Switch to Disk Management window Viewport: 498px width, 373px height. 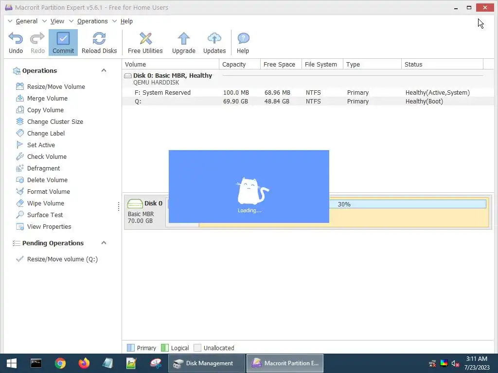click(x=206, y=363)
